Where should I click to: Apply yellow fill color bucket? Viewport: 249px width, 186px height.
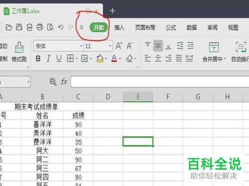click(x=100, y=59)
